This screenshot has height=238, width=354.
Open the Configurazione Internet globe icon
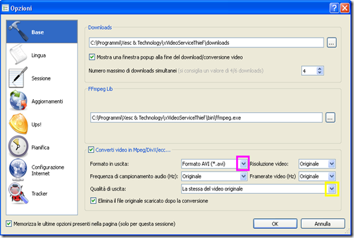click(18, 170)
